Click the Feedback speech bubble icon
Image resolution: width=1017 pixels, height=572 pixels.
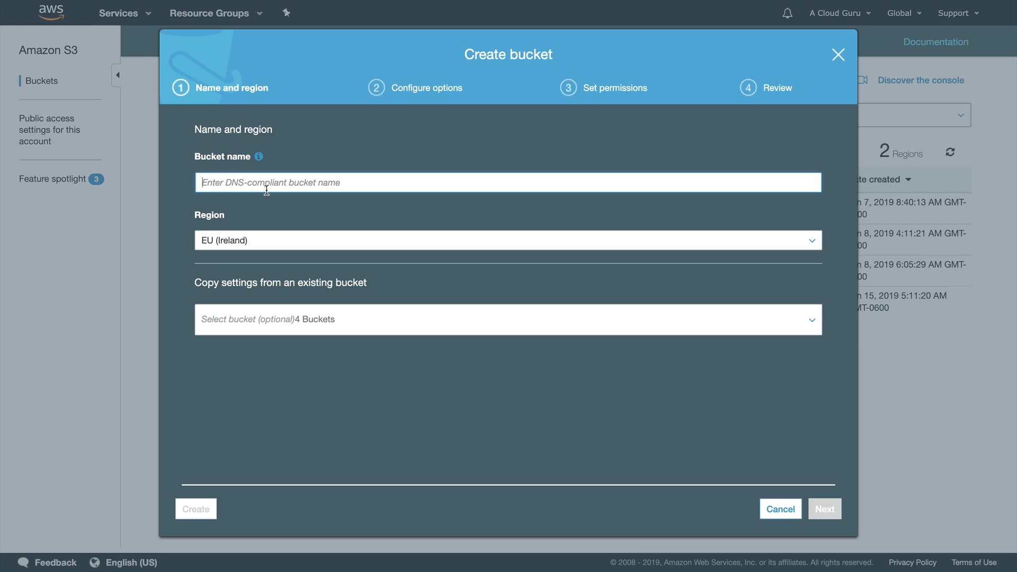[x=23, y=562]
